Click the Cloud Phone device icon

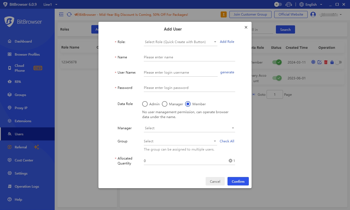click(x=10, y=68)
